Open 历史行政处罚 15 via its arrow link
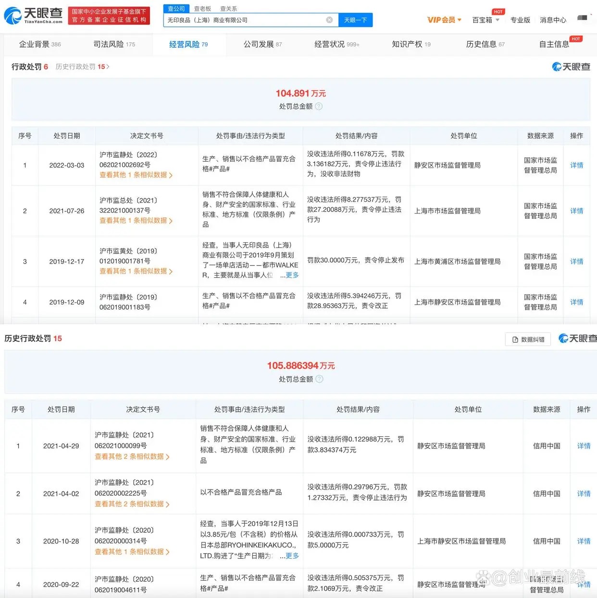Screen dimensions: 597x598 [x=82, y=67]
